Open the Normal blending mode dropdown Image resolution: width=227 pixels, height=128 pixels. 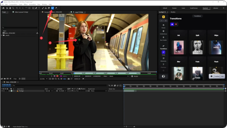pyautogui.click(x=49, y=91)
